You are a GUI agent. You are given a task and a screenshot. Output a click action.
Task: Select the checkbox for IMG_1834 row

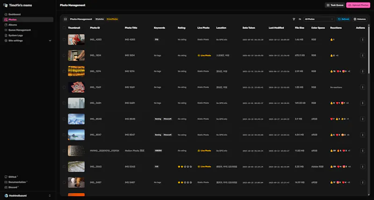click(64, 55)
